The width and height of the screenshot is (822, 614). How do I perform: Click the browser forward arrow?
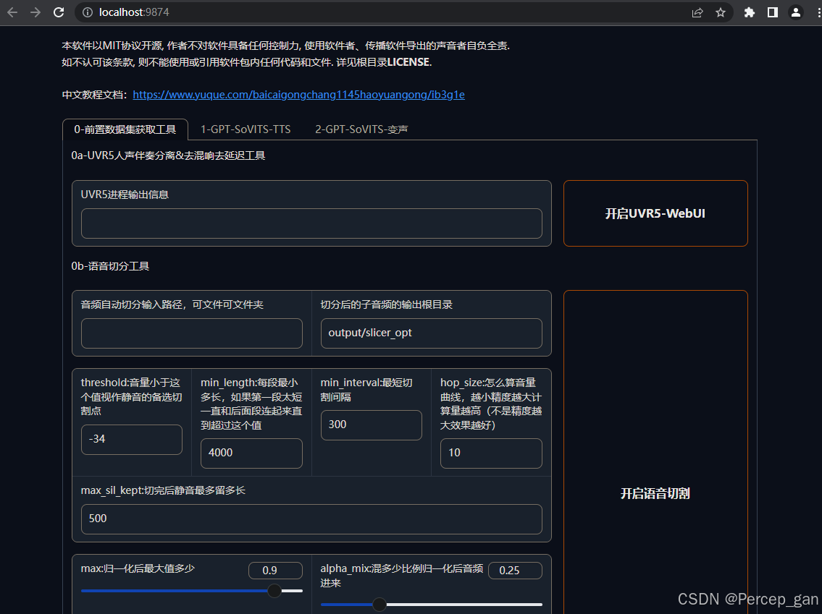click(35, 12)
